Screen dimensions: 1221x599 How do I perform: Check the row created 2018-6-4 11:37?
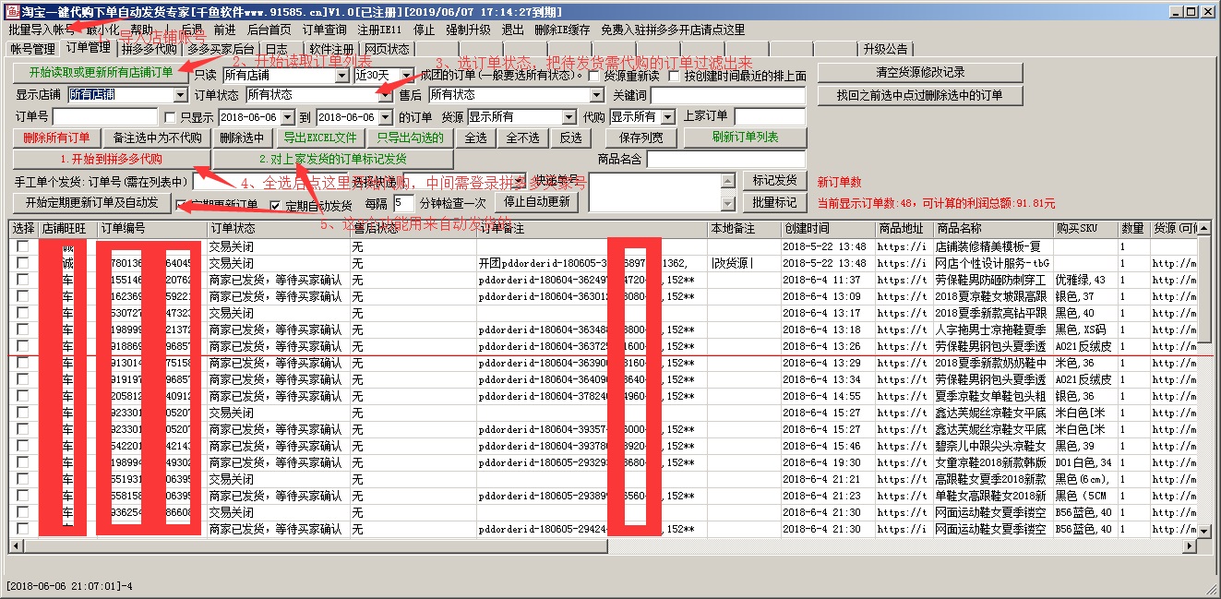(x=22, y=280)
